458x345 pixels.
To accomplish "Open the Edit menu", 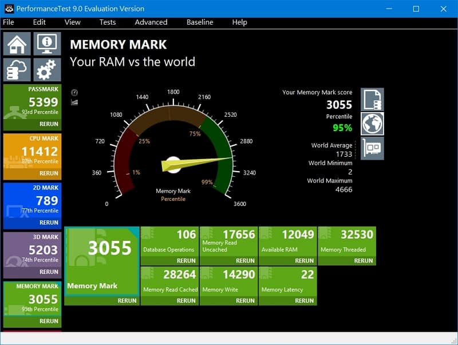I will (x=39, y=22).
